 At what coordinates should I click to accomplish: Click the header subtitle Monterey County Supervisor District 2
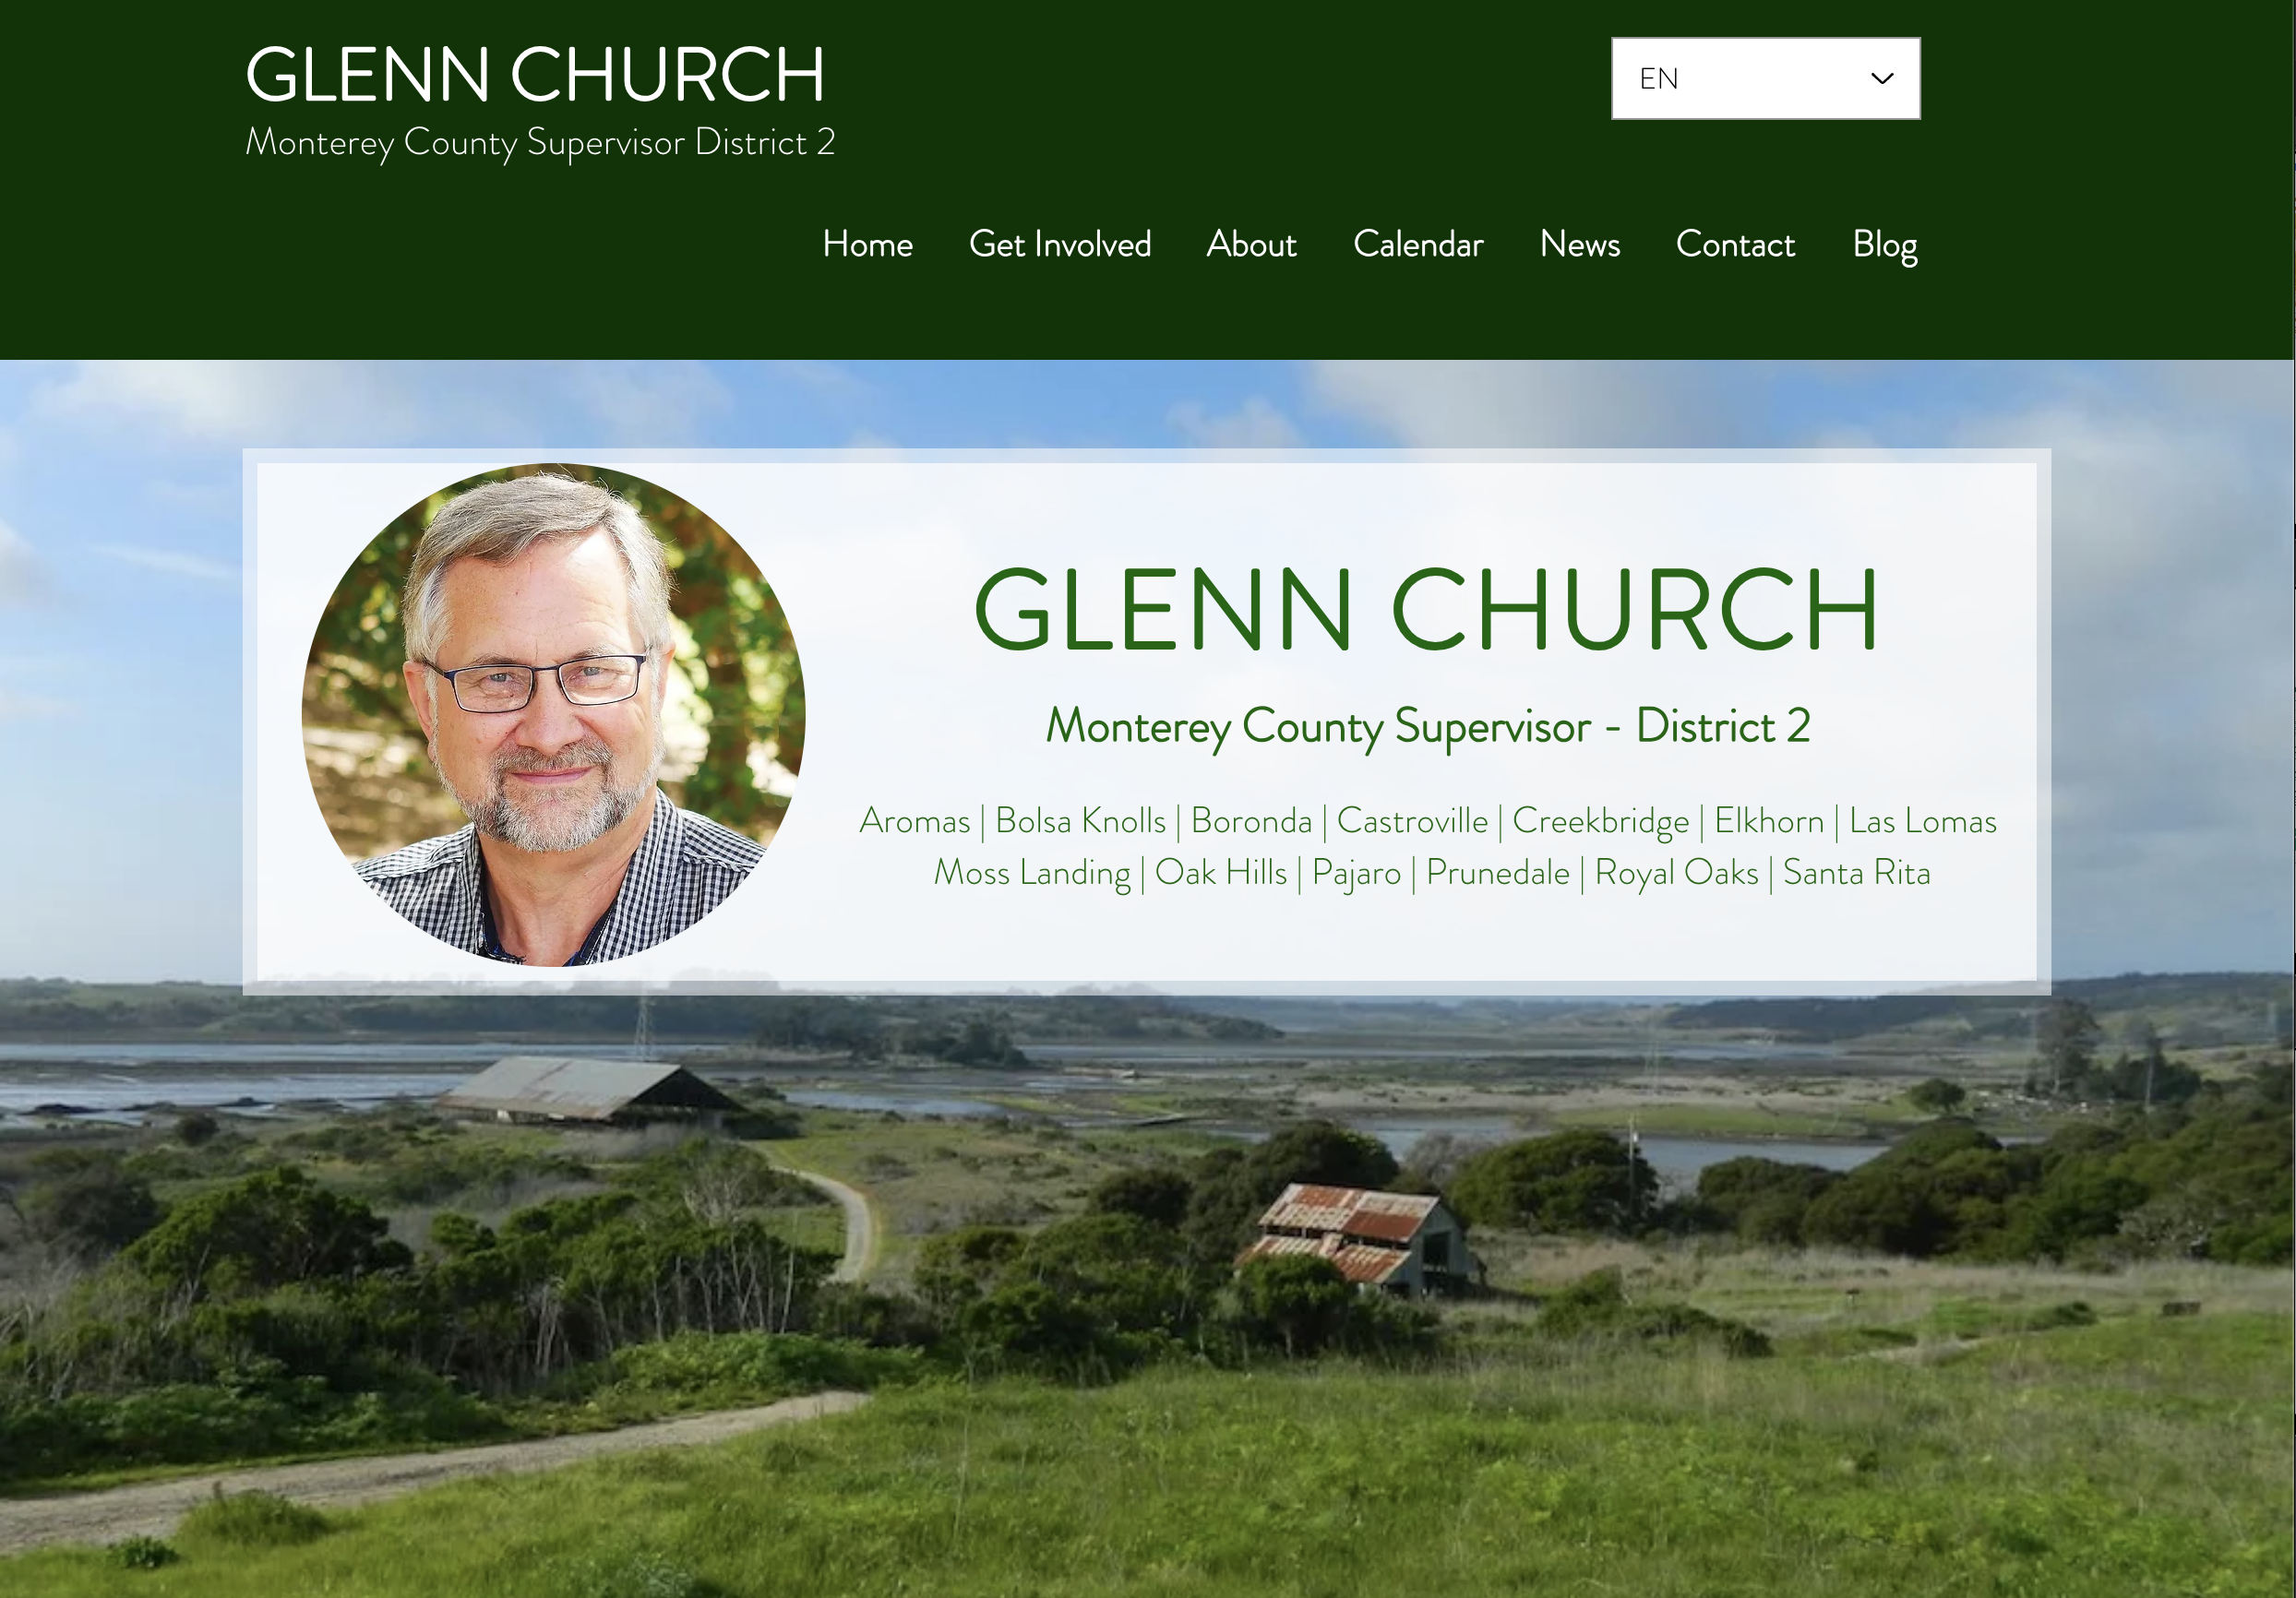point(540,142)
